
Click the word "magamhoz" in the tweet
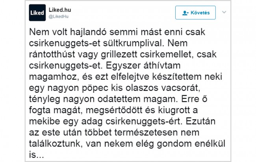pyautogui.click(x=53, y=77)
